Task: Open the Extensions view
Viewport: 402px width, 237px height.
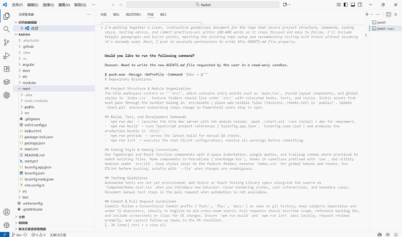Action: pyautogui.click(x=7, y=69)
